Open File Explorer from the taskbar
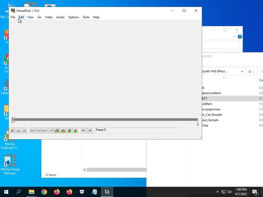The image size is (263, 197). [x=32, y=192]
